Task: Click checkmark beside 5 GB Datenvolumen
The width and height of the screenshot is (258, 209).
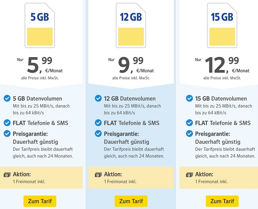Action: pos(7,98)
